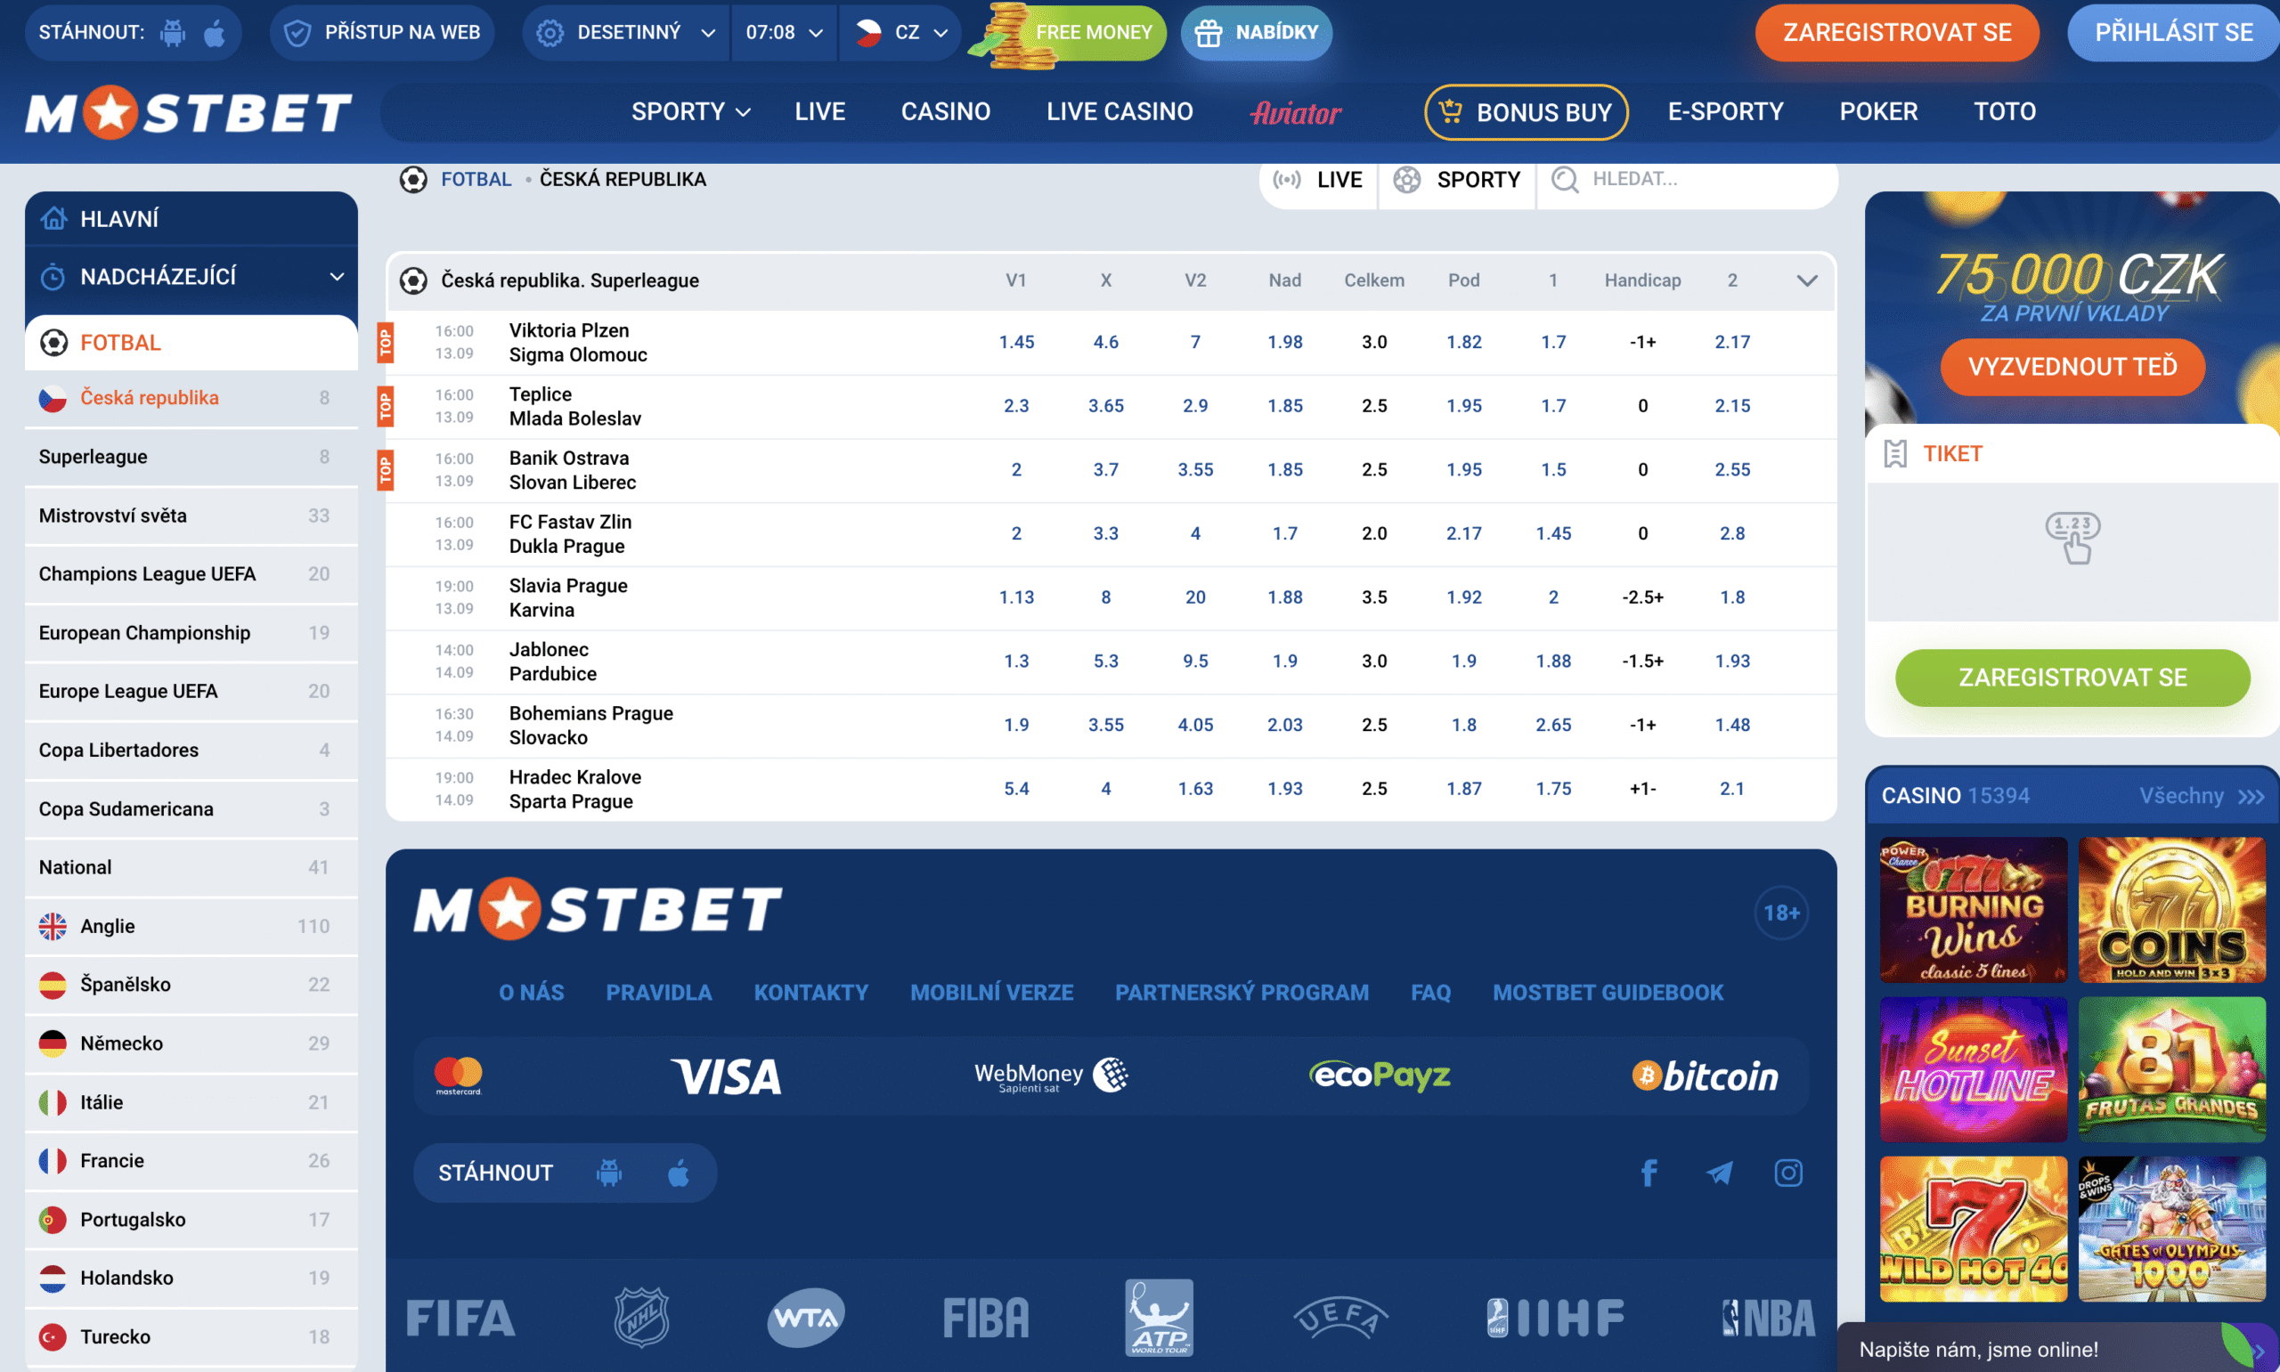Open the online chat Napište nám widget
2280x1372 pixels.
[2058, 1349]
